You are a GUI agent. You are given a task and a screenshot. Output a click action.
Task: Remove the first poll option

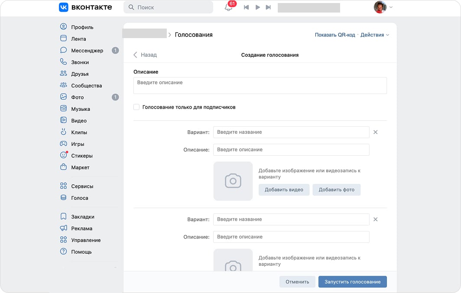coord(375,132)
